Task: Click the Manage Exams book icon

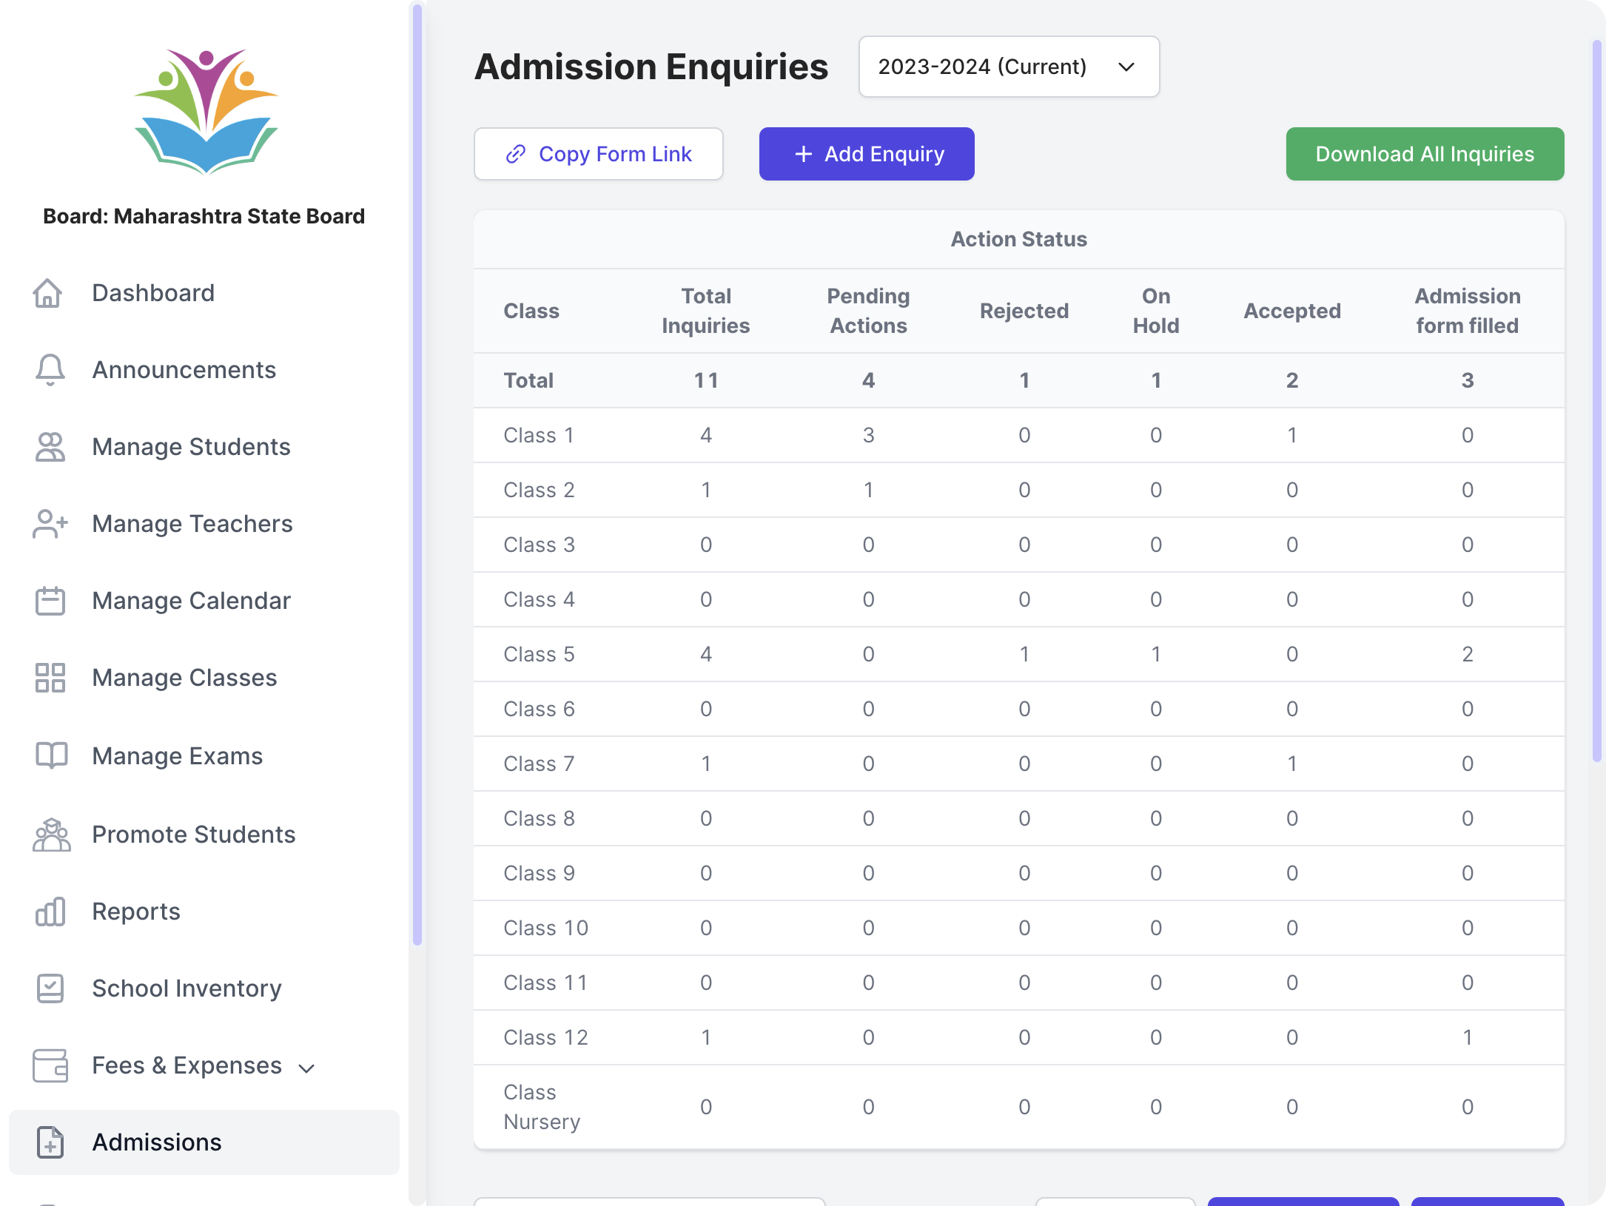Action: point(51,755)
